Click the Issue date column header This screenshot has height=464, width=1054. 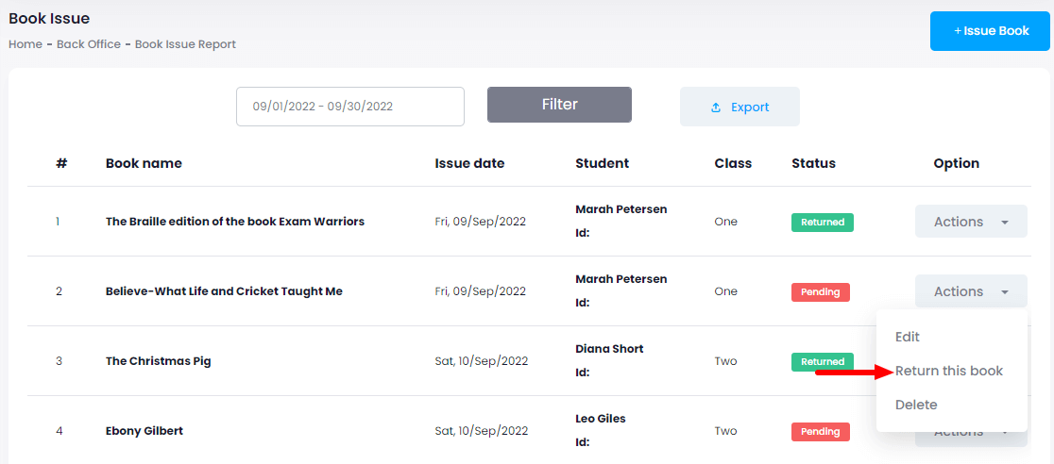click(469, 163)
